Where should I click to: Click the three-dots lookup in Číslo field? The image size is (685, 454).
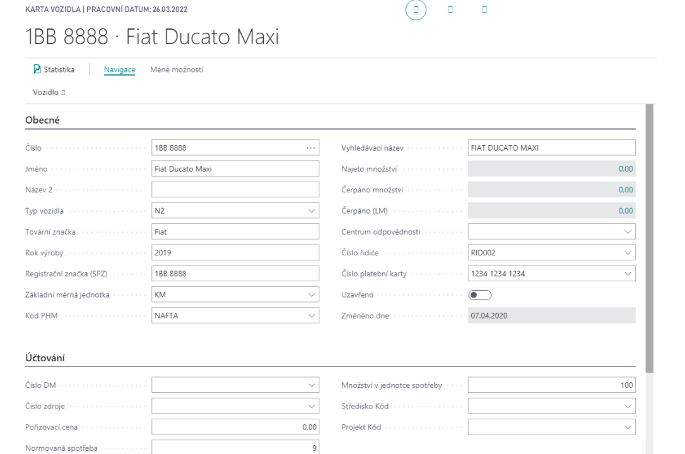310,148
